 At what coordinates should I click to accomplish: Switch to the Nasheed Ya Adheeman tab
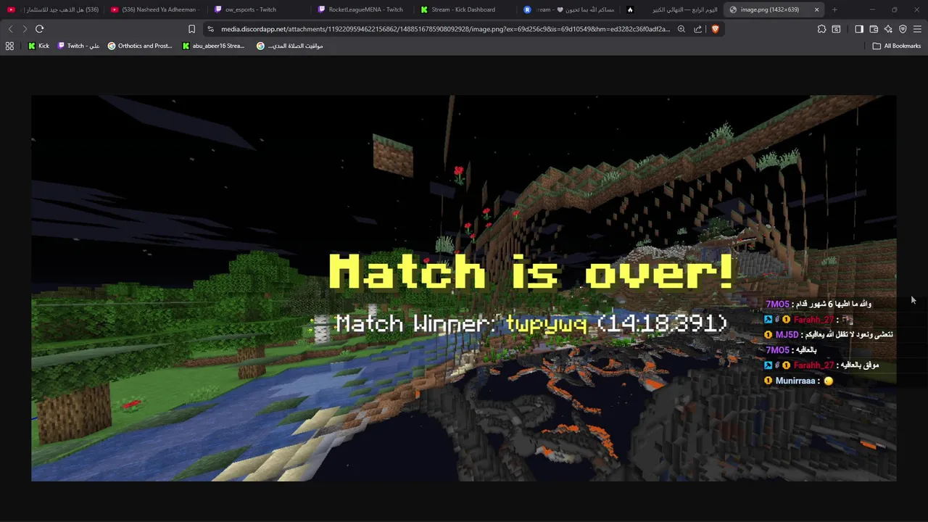point(155,9)
